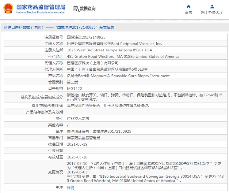This screenshot has height=193, width=229.
Task: Click the 适用范围/预期用途 label
Action: click(x=47, y=106)
